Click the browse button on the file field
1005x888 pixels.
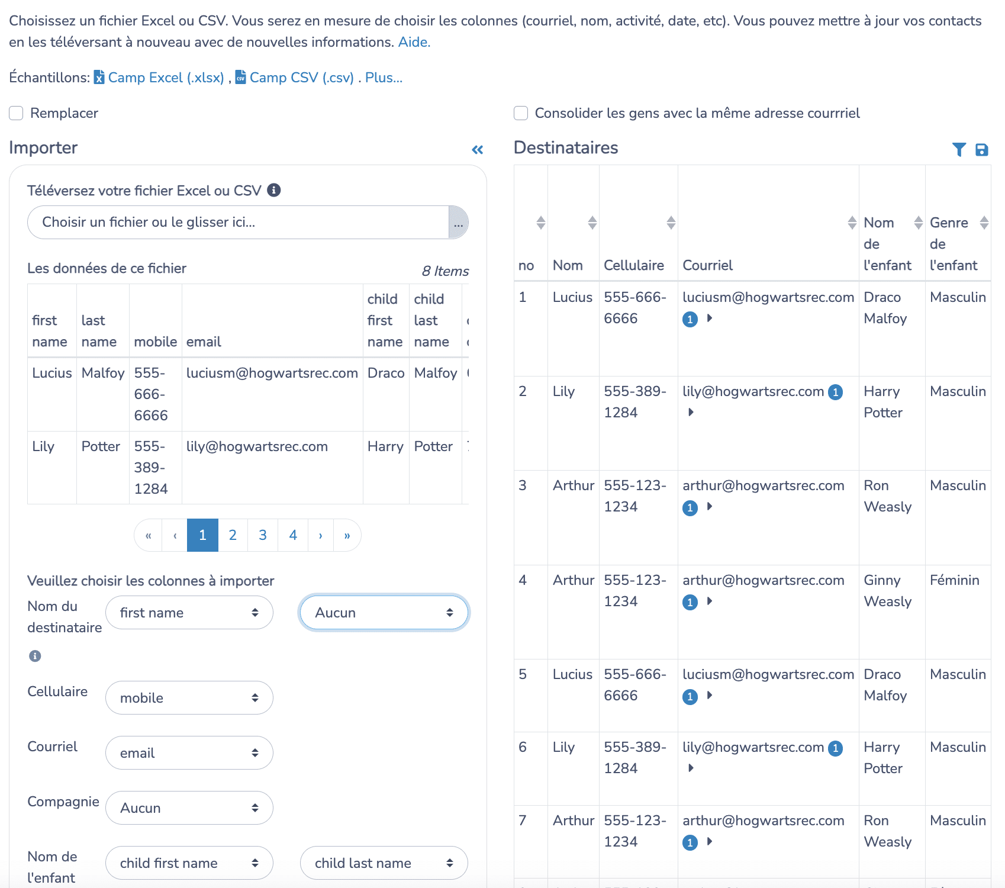(459, 222)
